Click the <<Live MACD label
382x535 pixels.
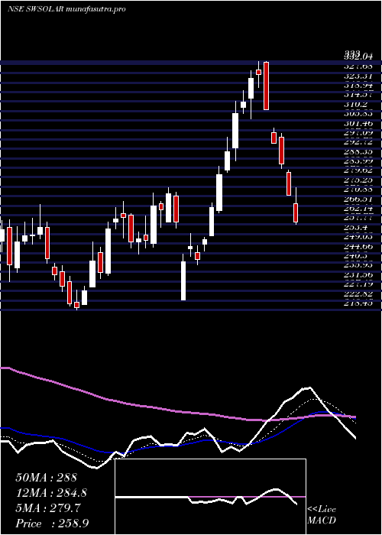pyautogui.click(x=322, y=515)
